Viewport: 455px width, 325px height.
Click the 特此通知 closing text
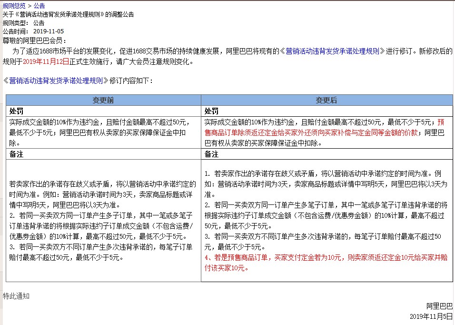click(x=16, y=296)
